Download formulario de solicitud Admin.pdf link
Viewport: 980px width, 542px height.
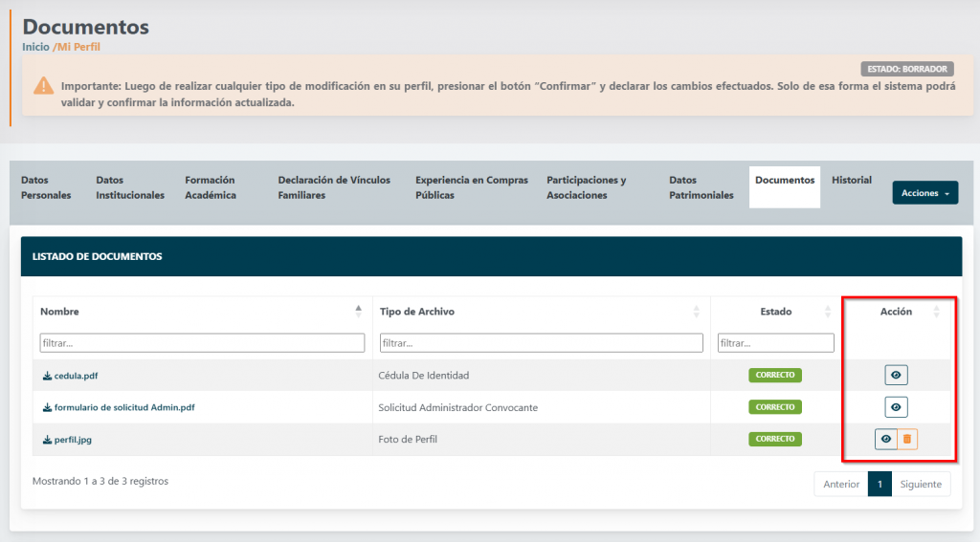pyautogui.click(x=119, y=408)
